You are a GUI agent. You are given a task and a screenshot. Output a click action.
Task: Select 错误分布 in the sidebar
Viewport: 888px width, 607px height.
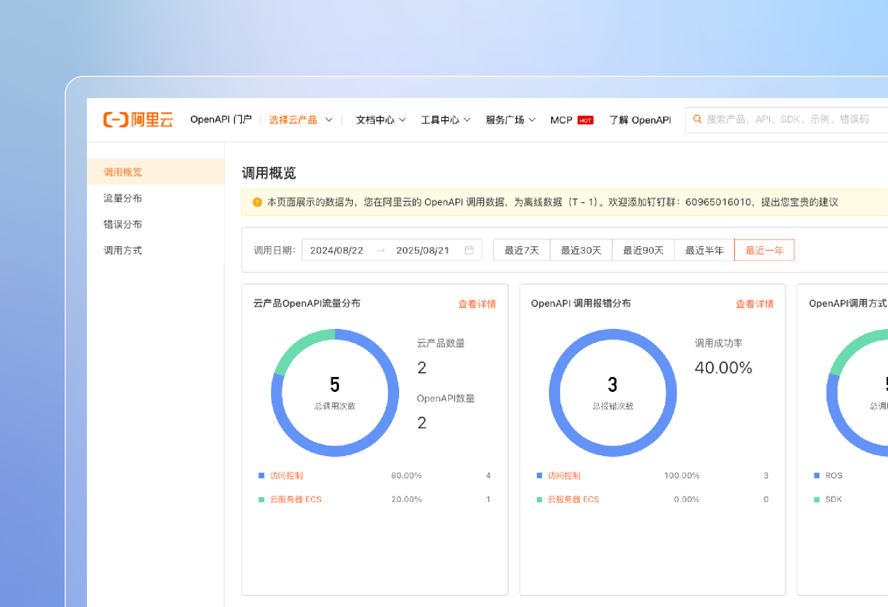coord(155,224)
